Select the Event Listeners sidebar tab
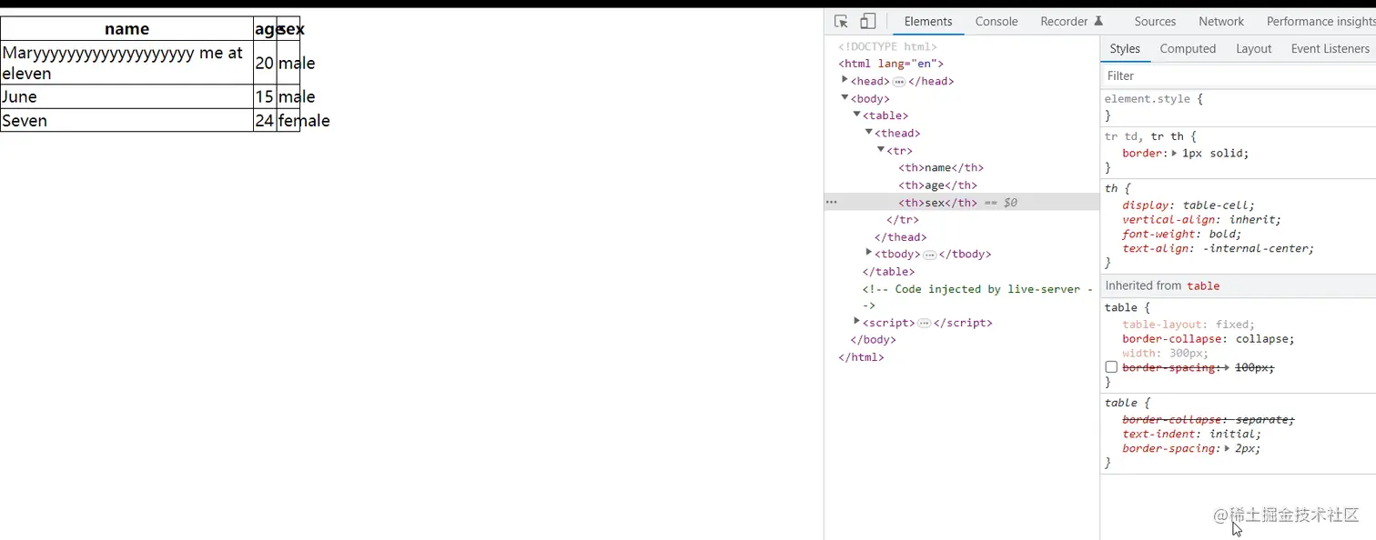 pos(1330,48)
